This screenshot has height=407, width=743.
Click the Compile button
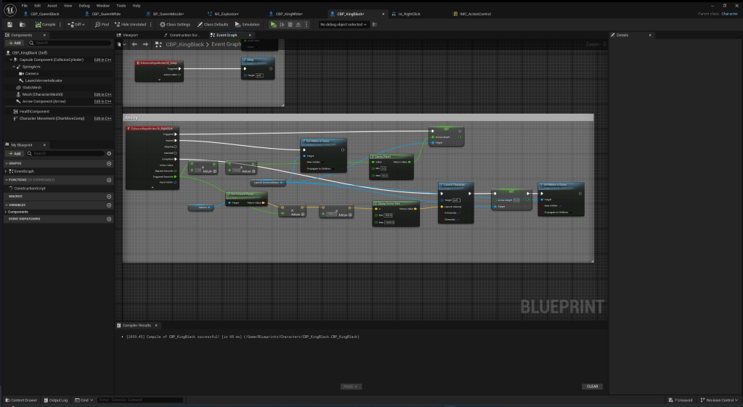pos(45,25)
